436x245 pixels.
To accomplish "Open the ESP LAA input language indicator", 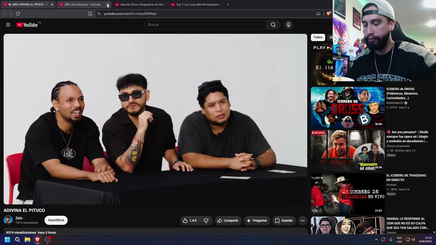I will tap(399, 240).
